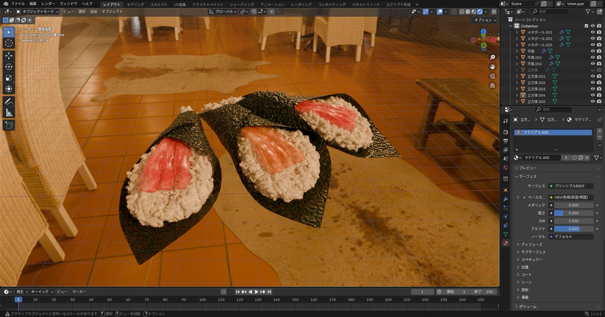This screenshot has width=605, height=317.
Task: Switch to solid viewport shading
Action: (x=467, y=11)
